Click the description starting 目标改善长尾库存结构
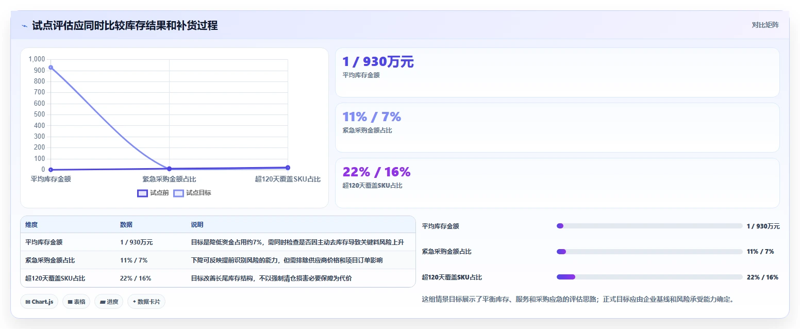This screenshot has width=800, height=329. (271, 278)
